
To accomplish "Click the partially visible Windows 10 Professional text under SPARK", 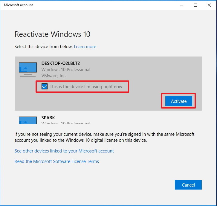I will (x=66, y=123).
